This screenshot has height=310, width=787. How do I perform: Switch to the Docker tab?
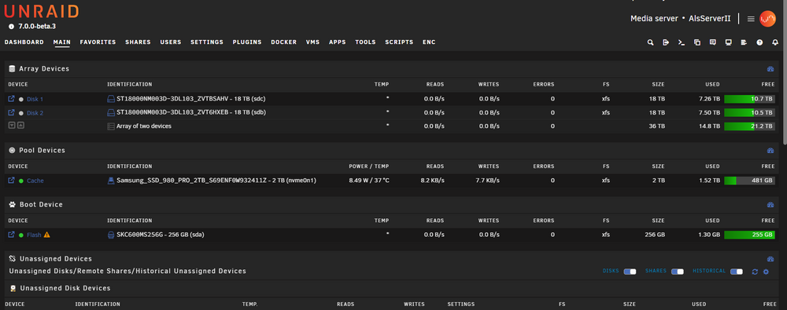click(x=283, y=42)
